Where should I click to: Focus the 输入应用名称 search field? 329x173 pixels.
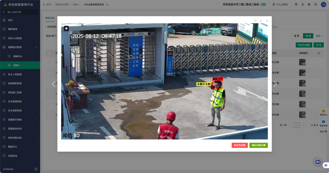point(20,12)
